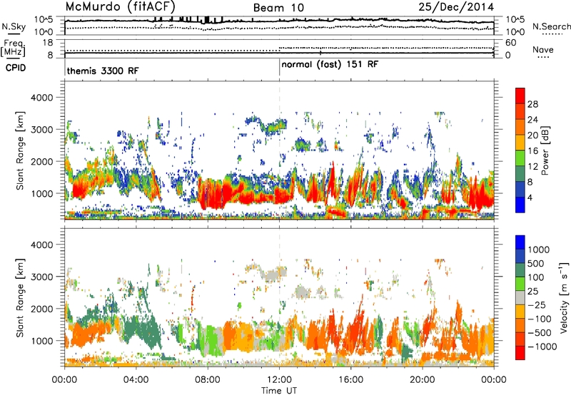Screen dimensions: 571x395
Task: Click the 'Beam 10' label
Action: click(278, 8)
